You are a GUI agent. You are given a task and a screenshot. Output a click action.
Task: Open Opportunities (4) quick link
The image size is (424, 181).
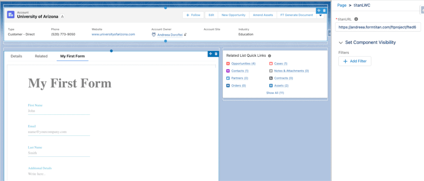243,64
